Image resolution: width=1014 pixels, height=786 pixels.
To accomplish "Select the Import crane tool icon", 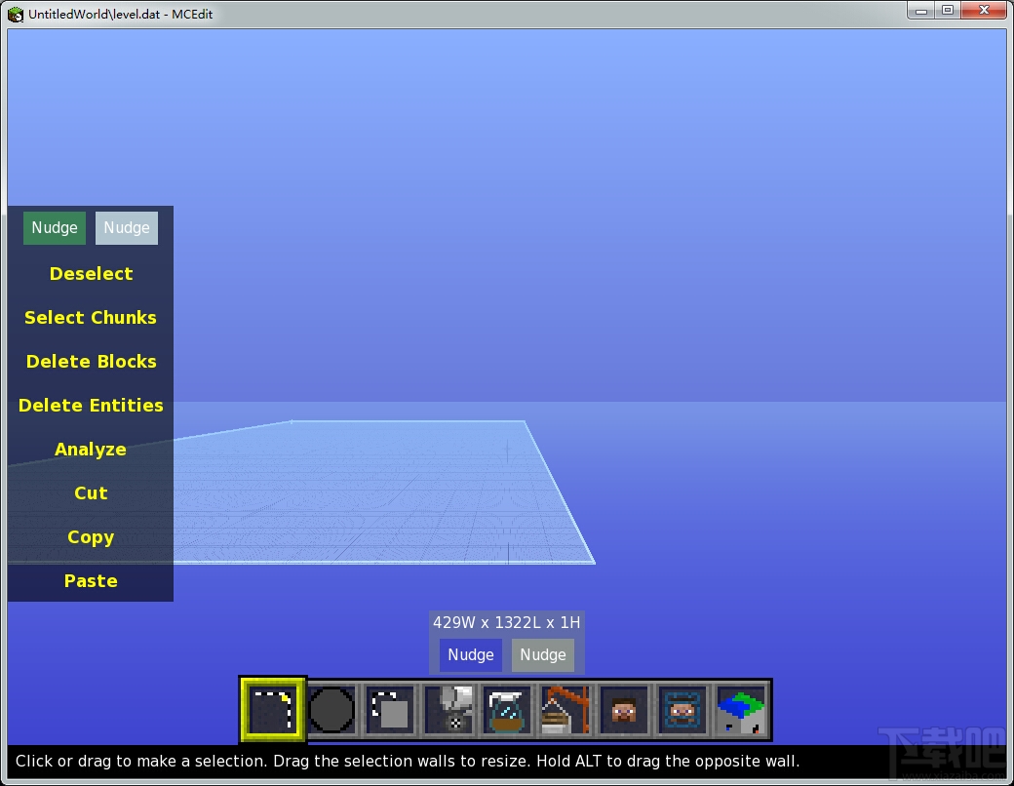I will [x=565, y=710].
